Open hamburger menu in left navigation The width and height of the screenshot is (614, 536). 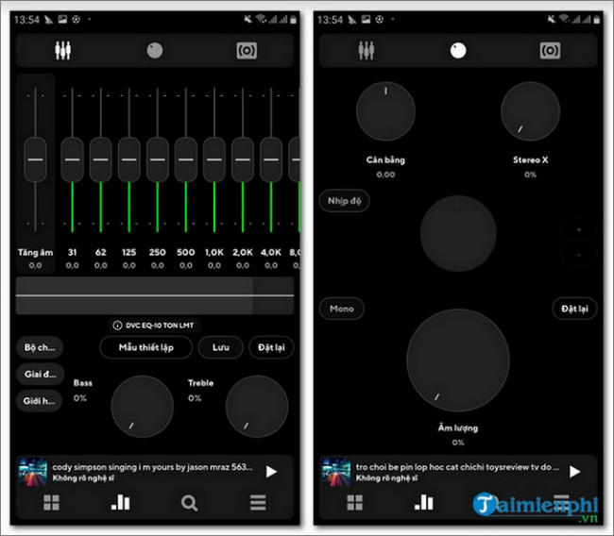[x=258, y=503]
